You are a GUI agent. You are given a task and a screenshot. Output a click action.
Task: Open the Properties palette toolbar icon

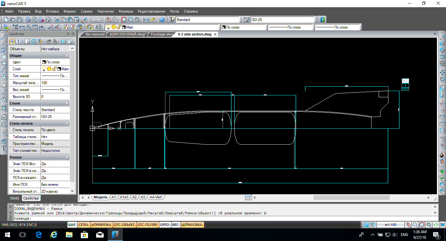coord(90,27)
